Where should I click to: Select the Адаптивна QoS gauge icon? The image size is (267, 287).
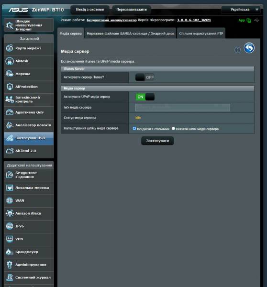click(x=10, y=112)
